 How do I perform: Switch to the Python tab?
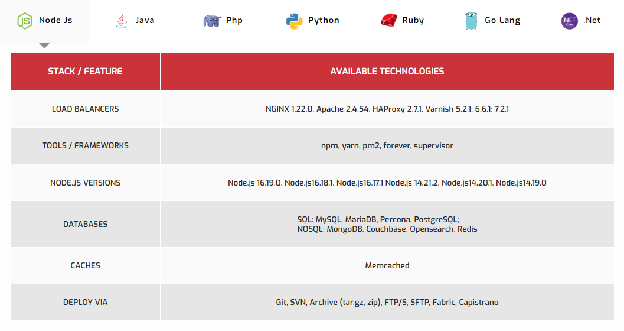(x=312, y=21)
